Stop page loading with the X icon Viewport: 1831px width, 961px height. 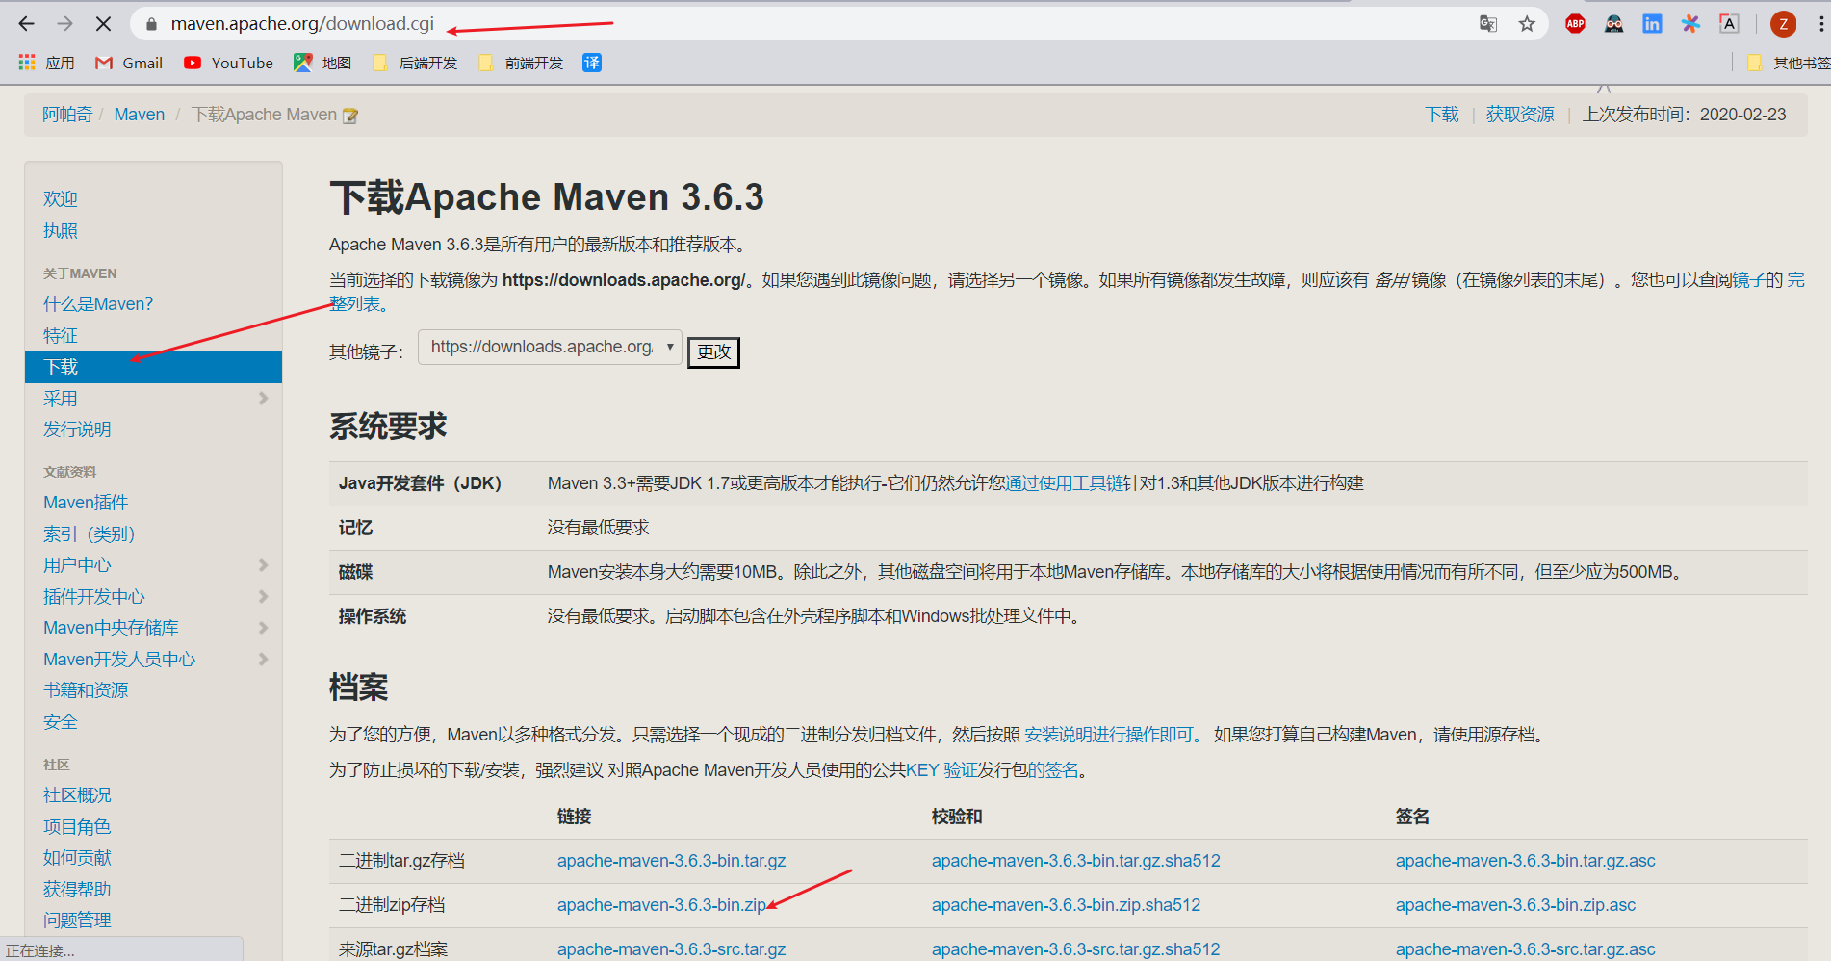[103, 24]
